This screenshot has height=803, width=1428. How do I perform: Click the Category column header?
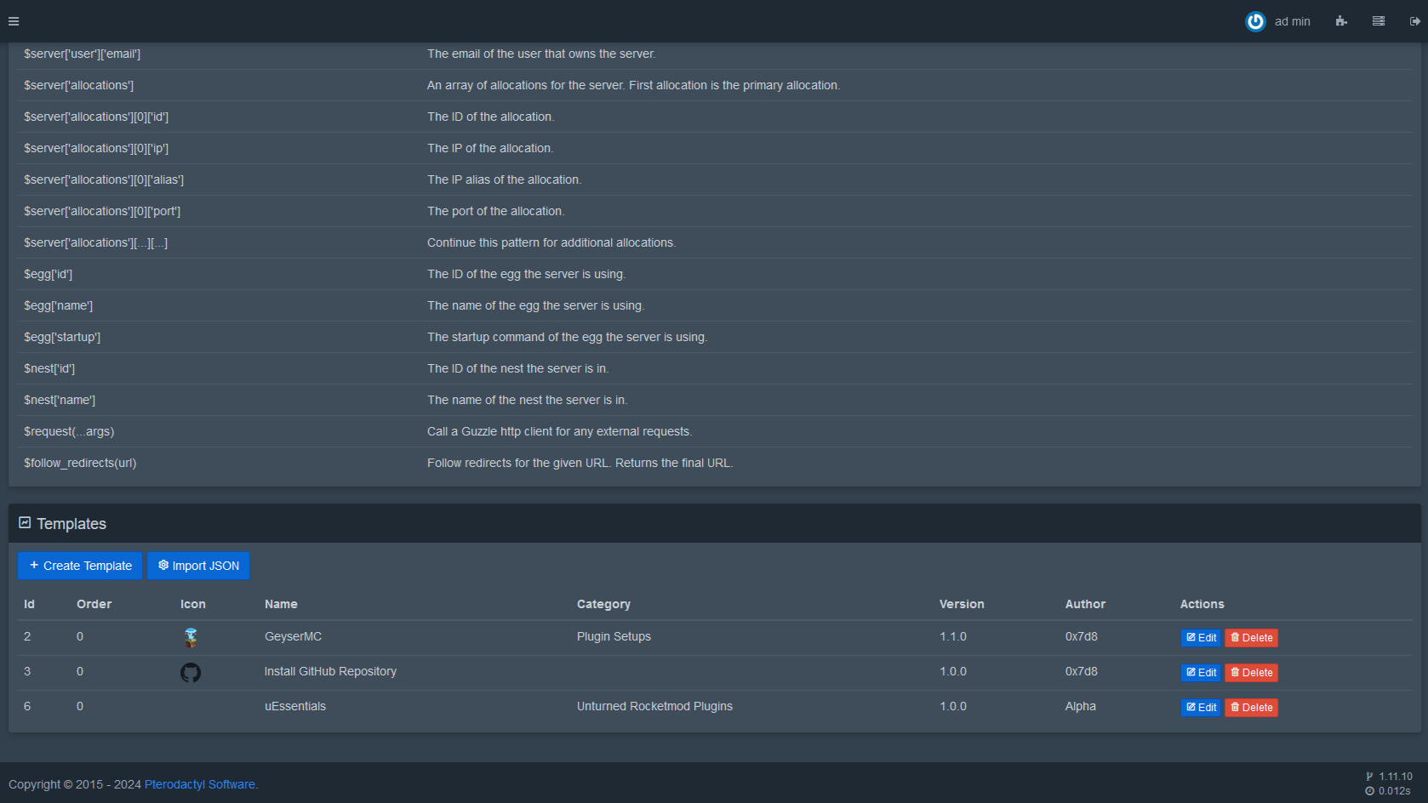[x=603, y=604]
